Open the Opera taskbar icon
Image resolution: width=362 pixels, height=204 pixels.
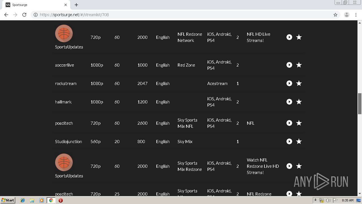click(61, 200)
